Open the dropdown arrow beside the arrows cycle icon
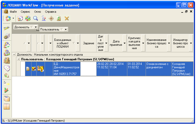This screenshot has height=125, width=196. click(x=13, y=18)
